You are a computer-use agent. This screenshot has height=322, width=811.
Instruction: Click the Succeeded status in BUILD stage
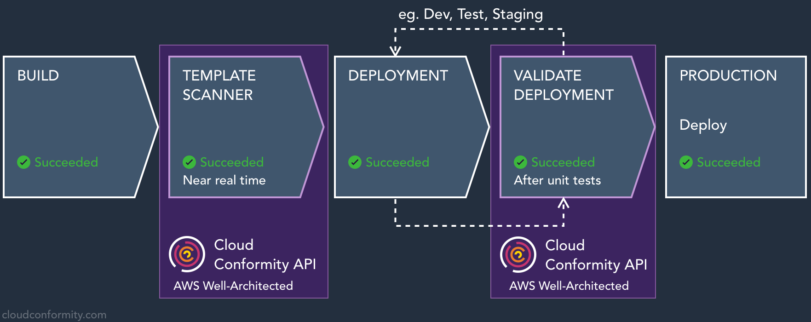tap(66, 162)
